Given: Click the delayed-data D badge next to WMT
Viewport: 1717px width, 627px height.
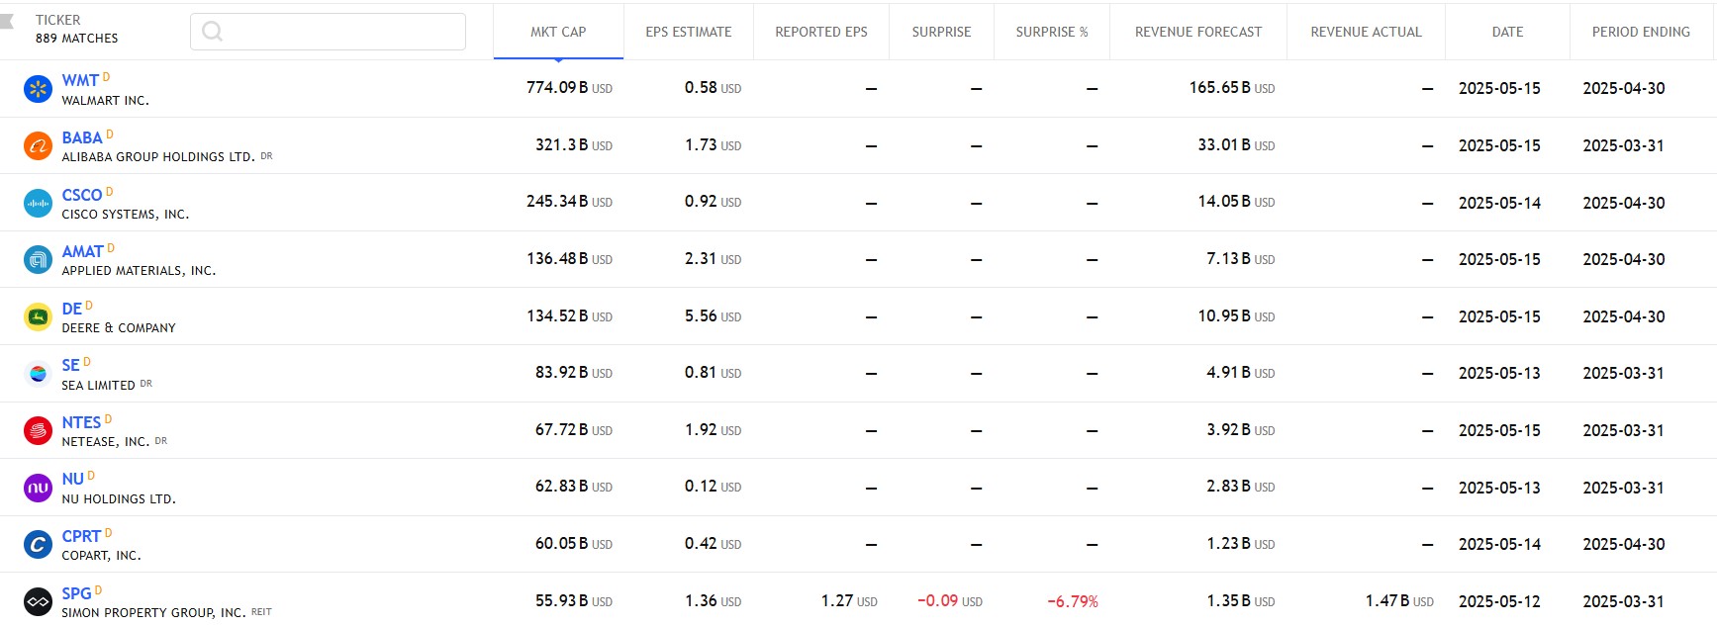Looking at the screenshot, I should click(106, 77).
